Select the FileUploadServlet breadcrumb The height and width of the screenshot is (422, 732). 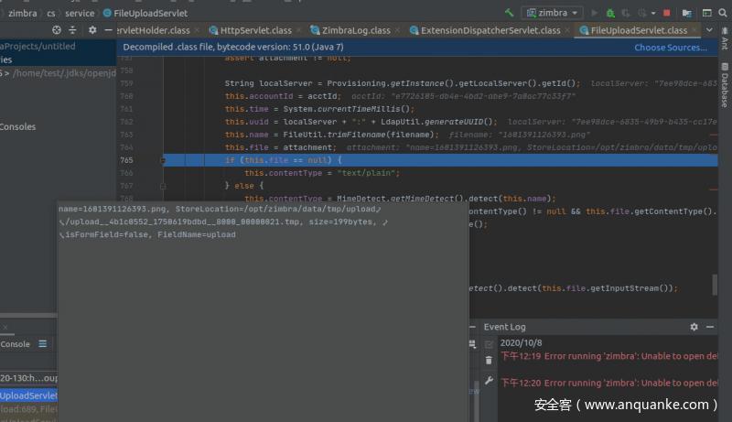pyautogui.click(x=145, y=13)
